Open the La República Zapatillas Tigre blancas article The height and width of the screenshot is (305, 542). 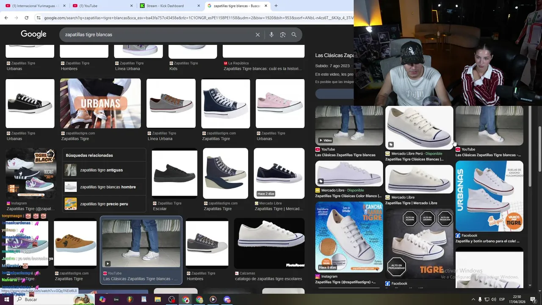pyautogui.click(x=263, y=69)
